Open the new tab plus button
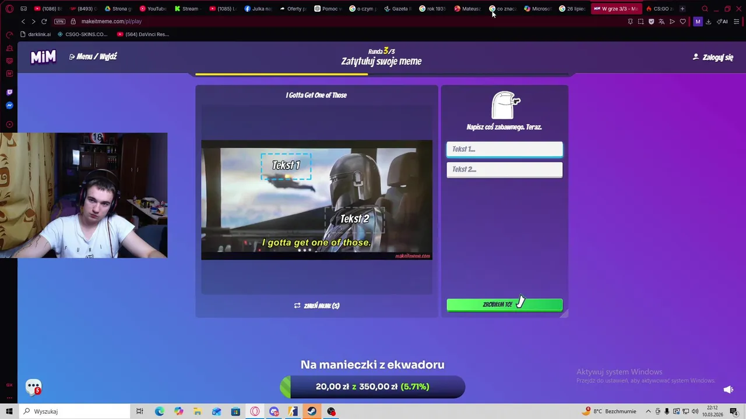 click(x=682, y=9)
